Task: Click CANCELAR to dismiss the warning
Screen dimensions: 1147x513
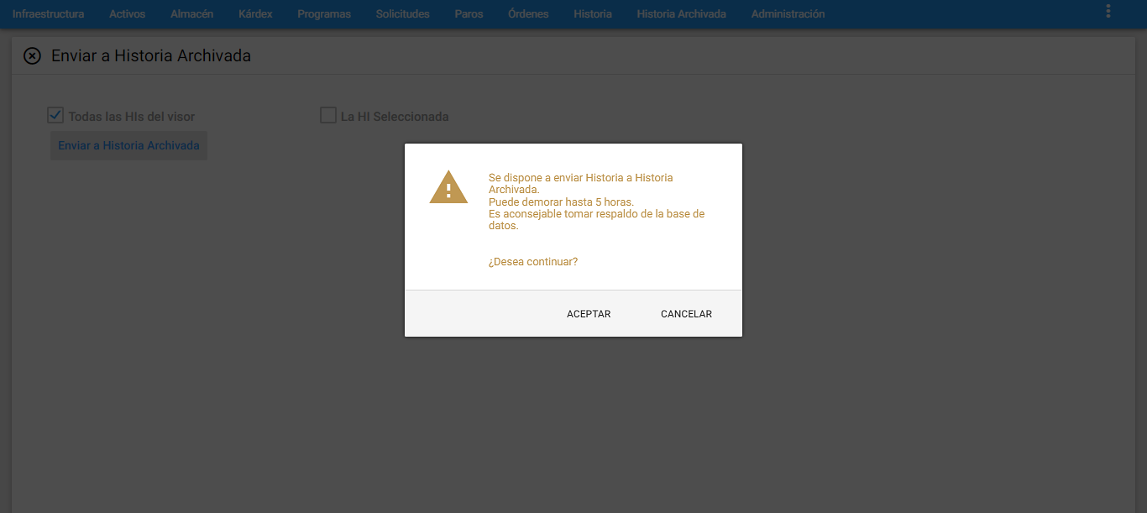Action: pyautogui.click(x=686, y=314)
